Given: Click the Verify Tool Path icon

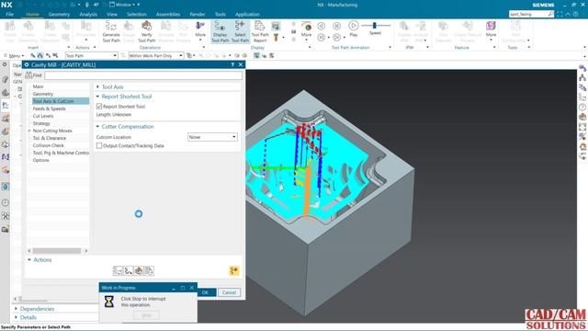Looking at the screenshot, I should tap(147, 31).
